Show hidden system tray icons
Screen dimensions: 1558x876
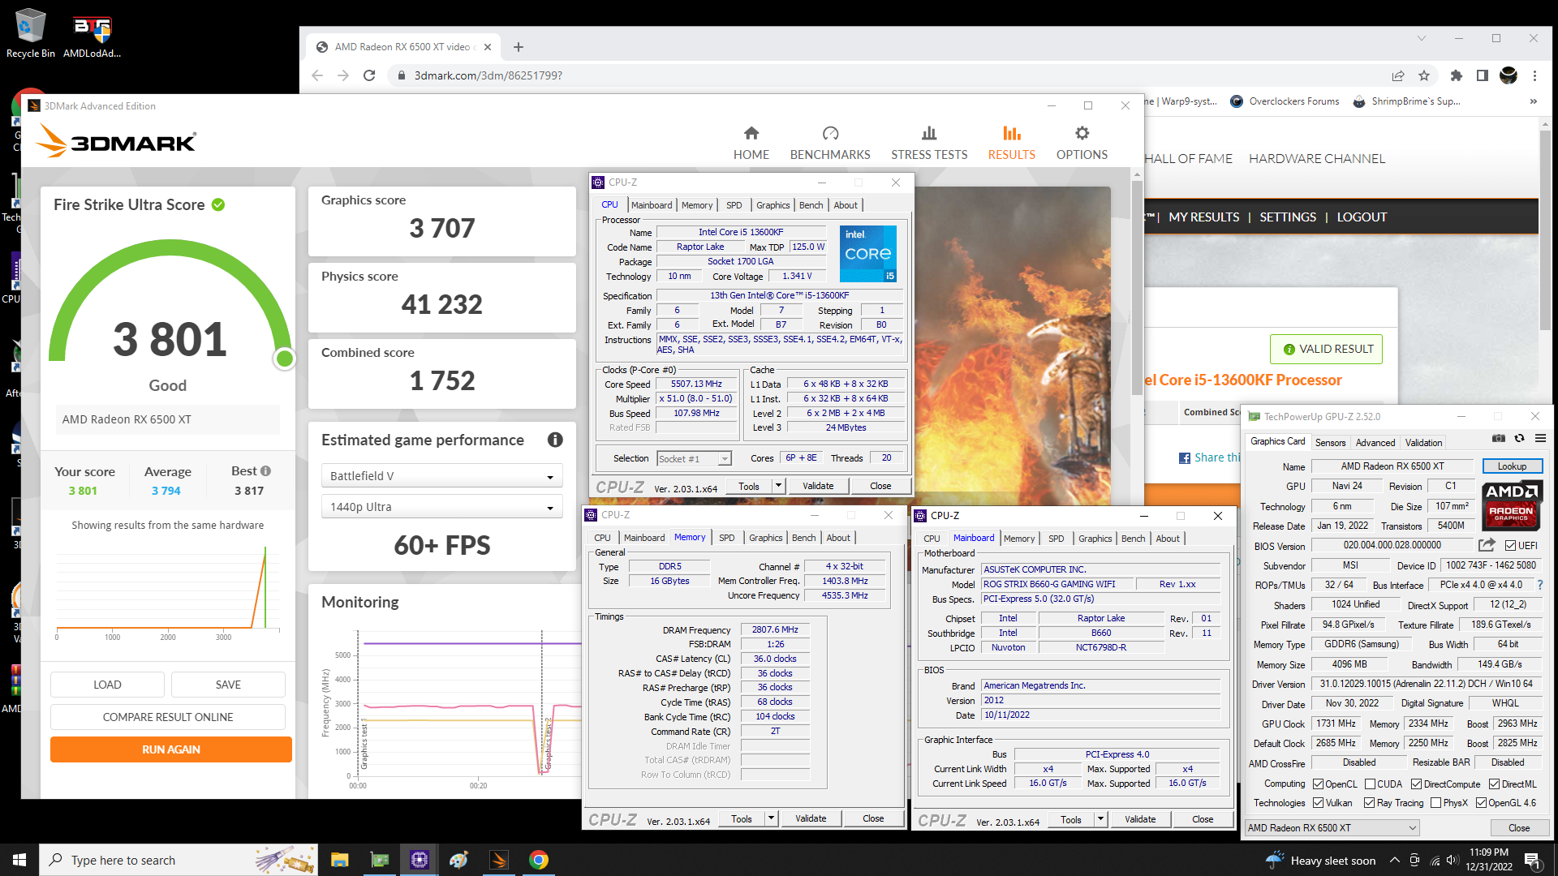[1394, 860]
